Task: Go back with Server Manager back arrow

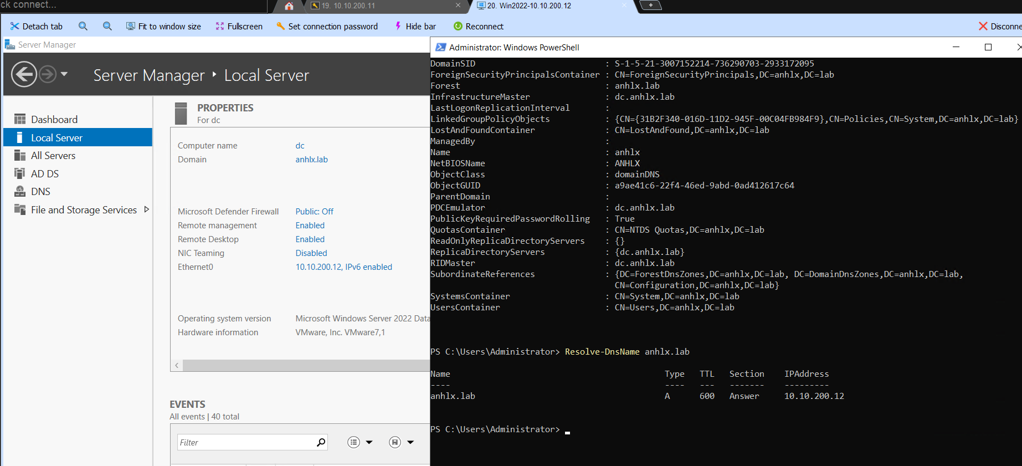Action: tap(24, 74)
